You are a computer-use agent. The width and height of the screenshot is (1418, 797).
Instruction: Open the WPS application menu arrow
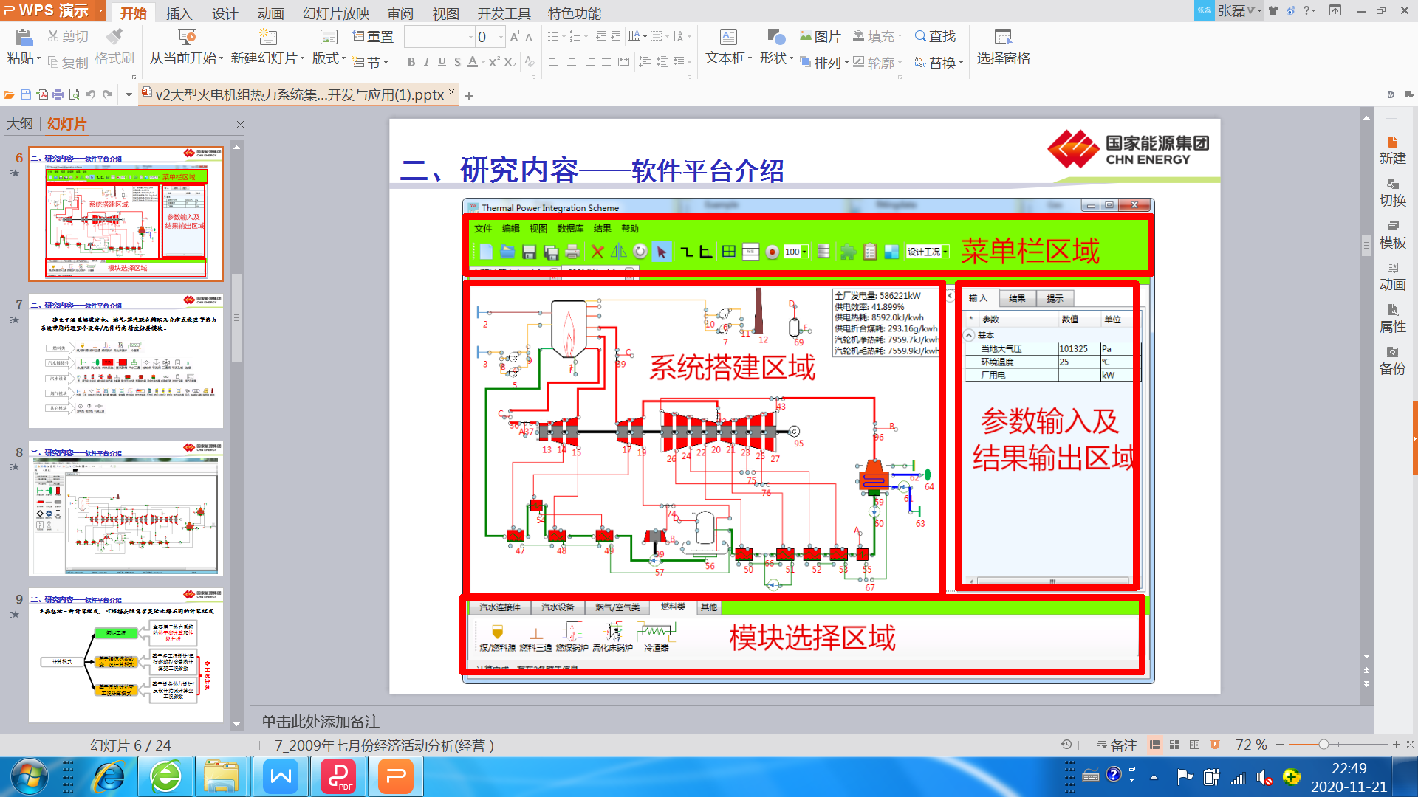(x=100, y=11)
